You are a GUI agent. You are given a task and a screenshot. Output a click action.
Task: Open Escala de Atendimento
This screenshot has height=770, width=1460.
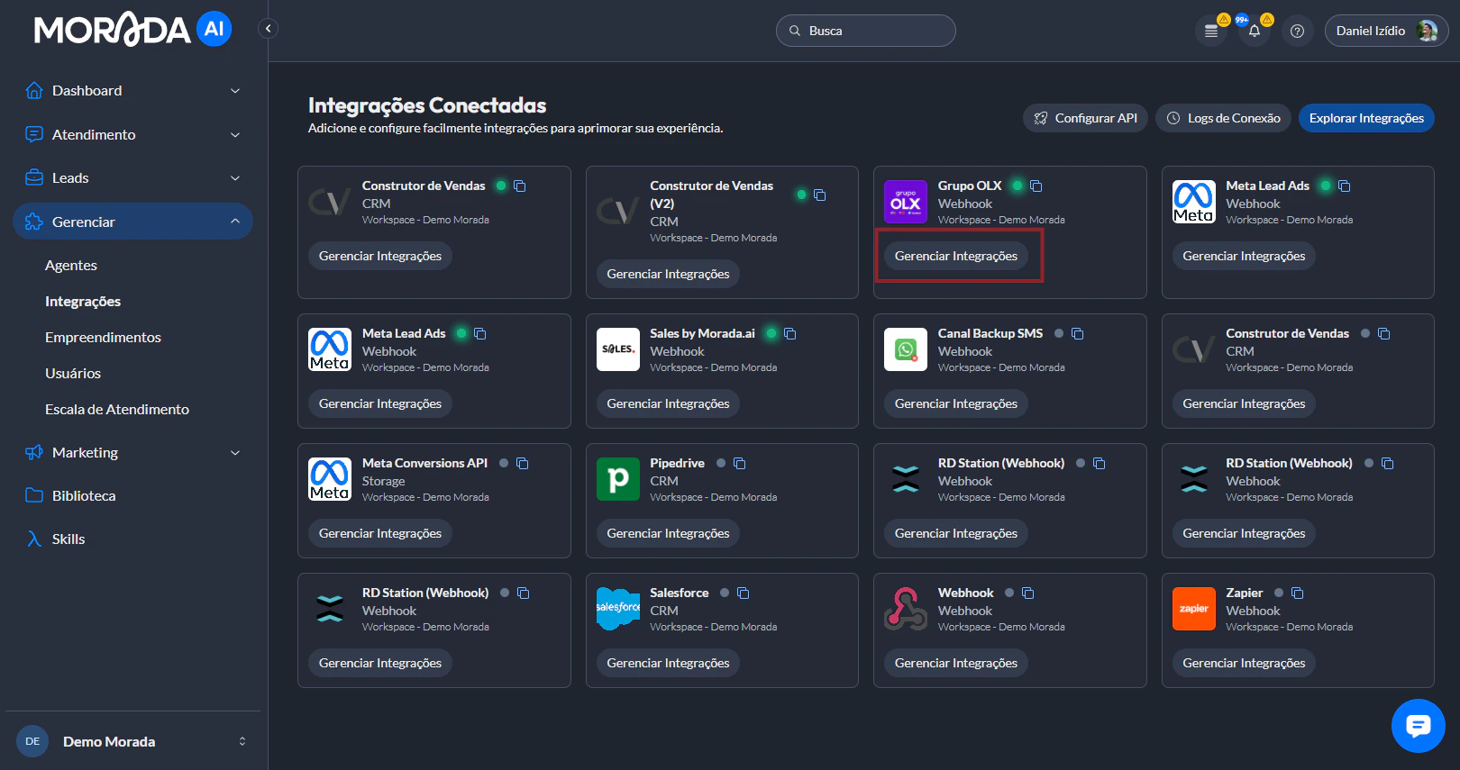[117, 409]
